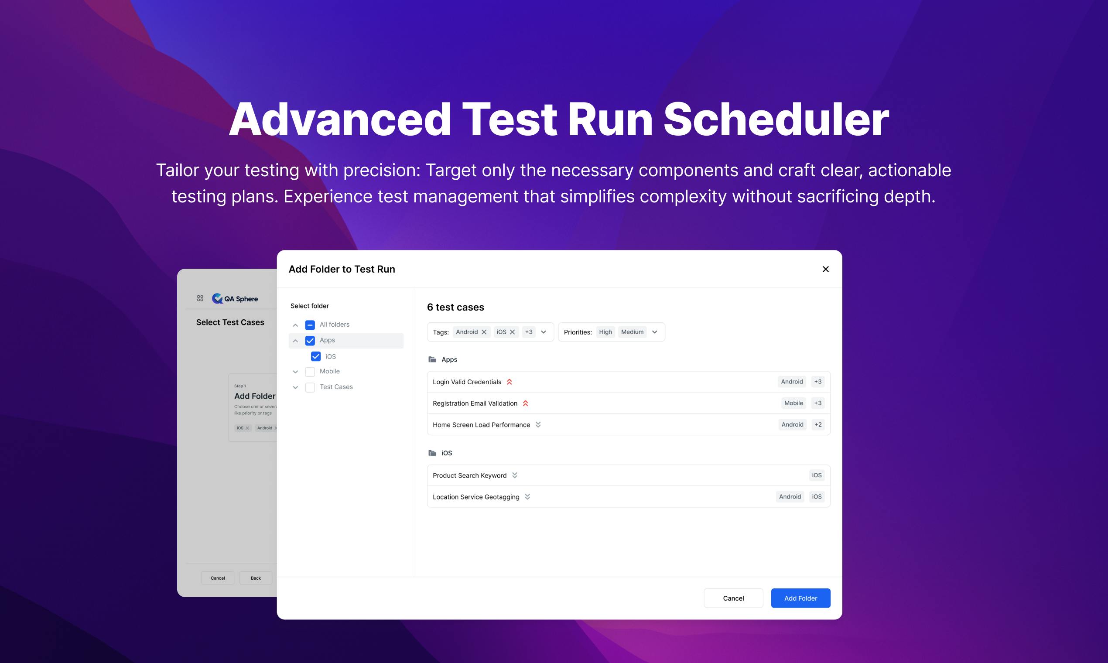Click +2 tags on Home Screen Load row
Viewport: 1108px width, 663px height.
point(818,424)
